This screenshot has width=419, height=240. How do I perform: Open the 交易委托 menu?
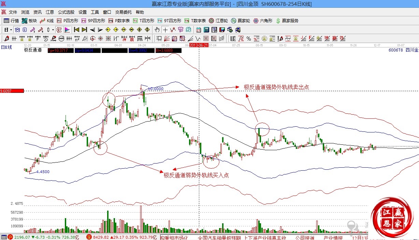click(123, 12)
